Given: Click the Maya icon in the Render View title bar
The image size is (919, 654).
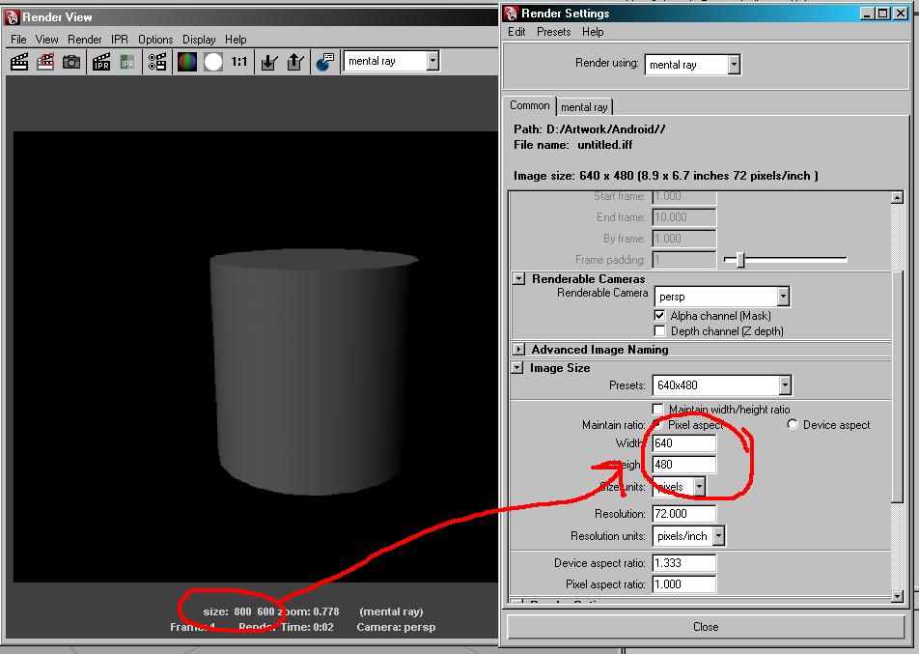Looking at the screenshot, I should (12, 17).
